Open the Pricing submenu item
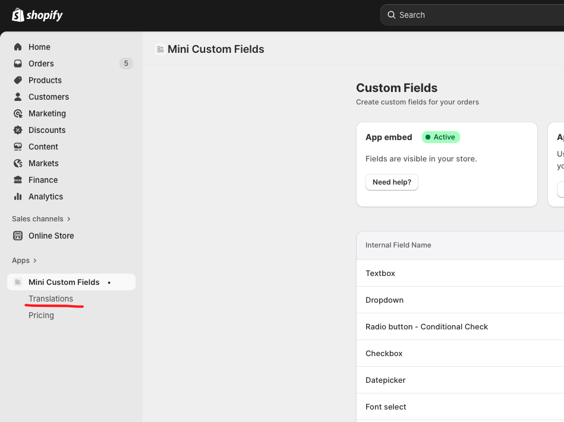The image size is (564, 422). pos(41,315)
